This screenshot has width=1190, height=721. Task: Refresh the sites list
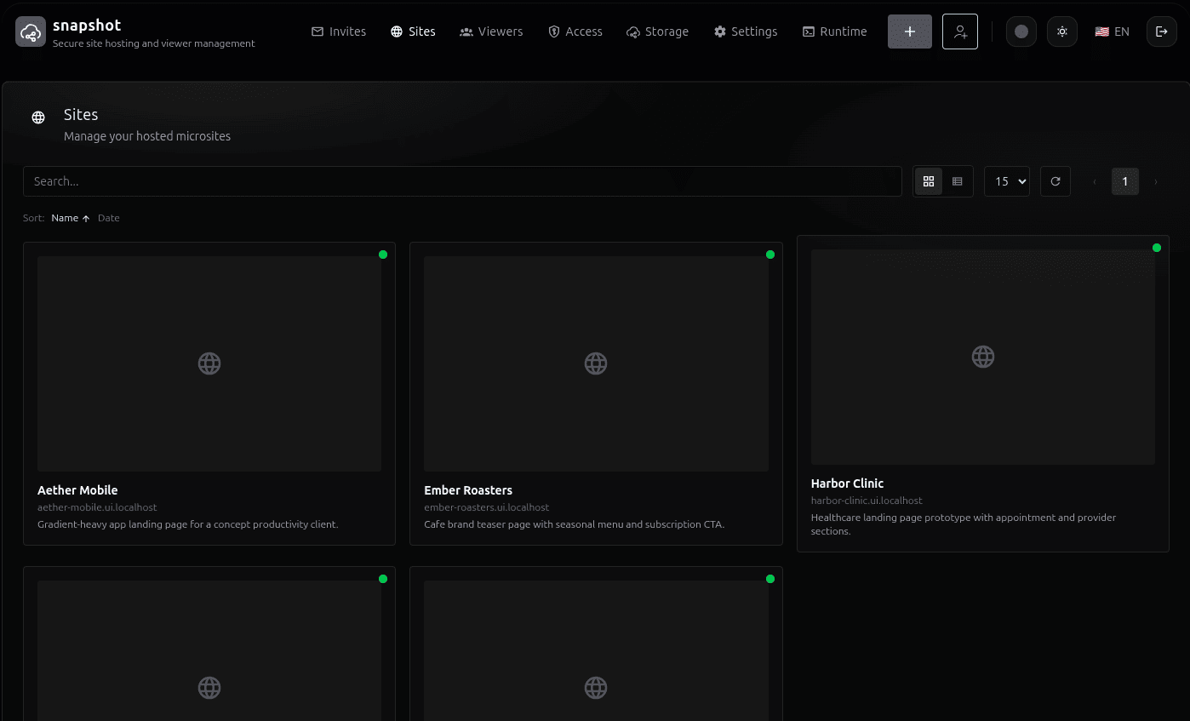1056,181
